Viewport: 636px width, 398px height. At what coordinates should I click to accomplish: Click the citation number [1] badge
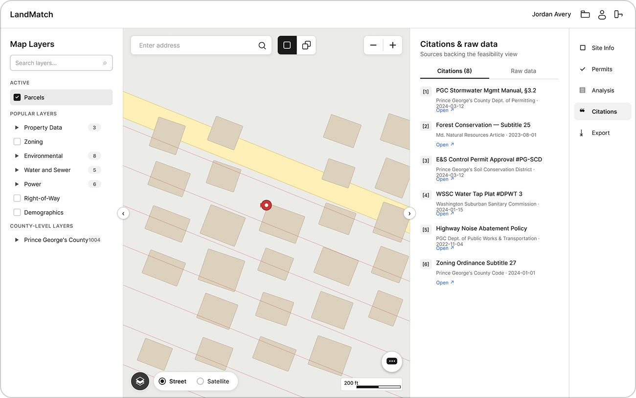[x=426, y=91]
